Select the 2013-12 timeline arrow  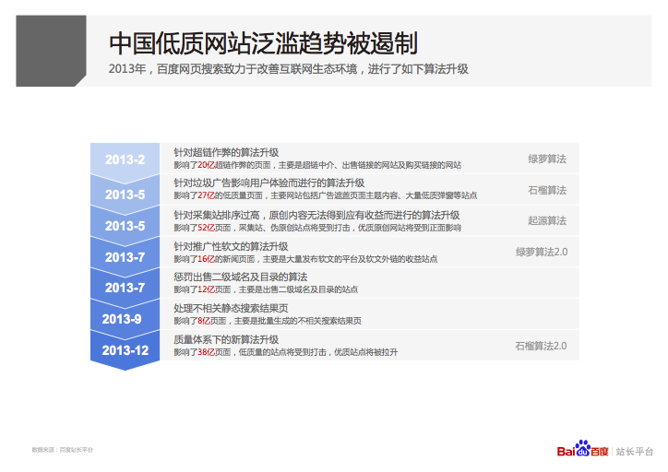[x=125, y=350]
